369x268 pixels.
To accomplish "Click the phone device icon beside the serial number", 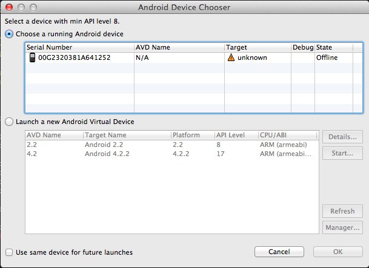I will (x=32, y=58).
